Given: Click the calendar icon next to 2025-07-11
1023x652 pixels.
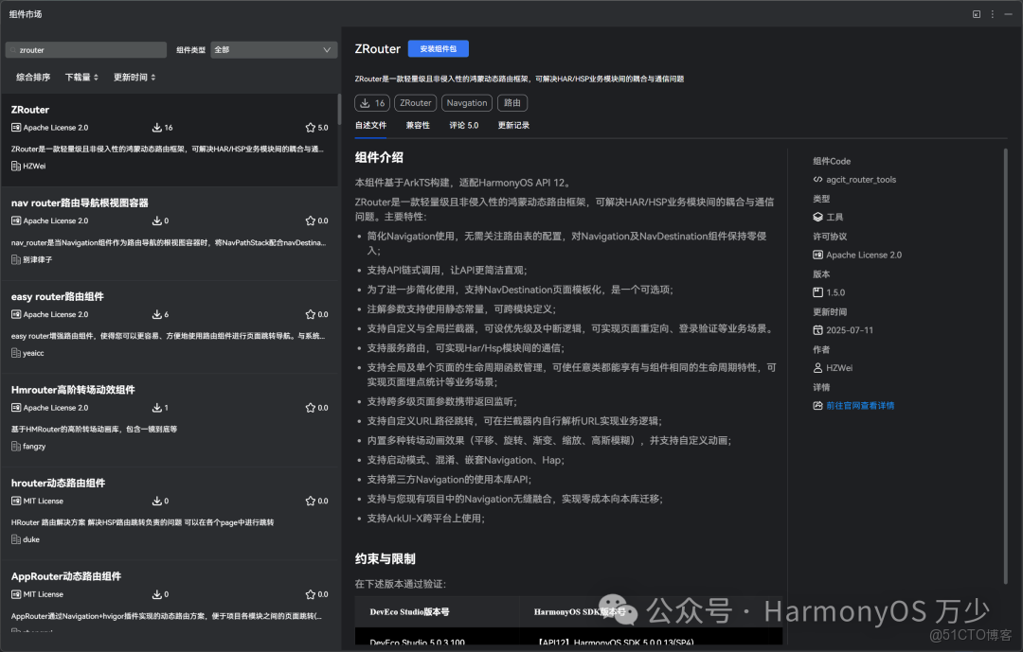Looking at the screenshot, I should click(817, 329).
